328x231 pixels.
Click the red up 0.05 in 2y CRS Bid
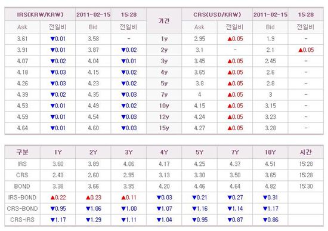click(x=306, y=50)
